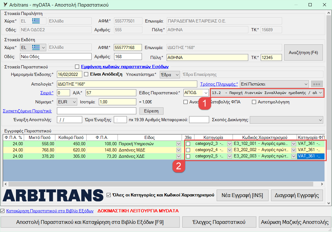The height and width of the screenshot is (232, 332).
Task: Open the Νόμισμα dropdown showing EUR
Action: point(67,102)
